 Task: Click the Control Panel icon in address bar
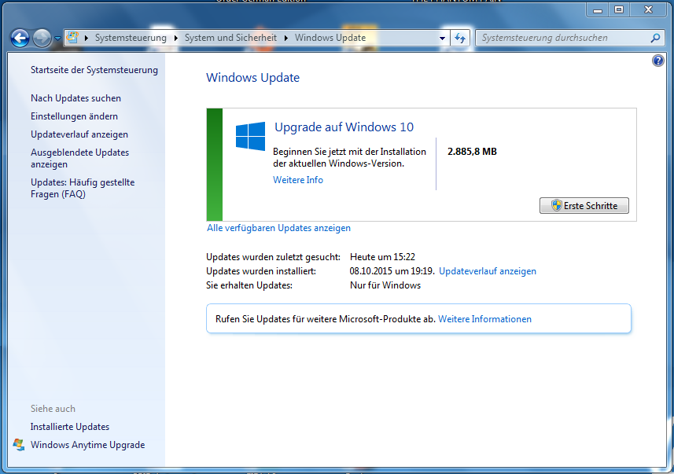pyautogui.click(x=72, y=38)
